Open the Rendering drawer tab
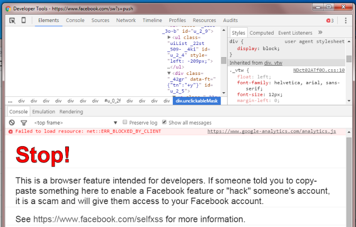The width and height of the screenshot is (356, 227). [x=71, y=111]
